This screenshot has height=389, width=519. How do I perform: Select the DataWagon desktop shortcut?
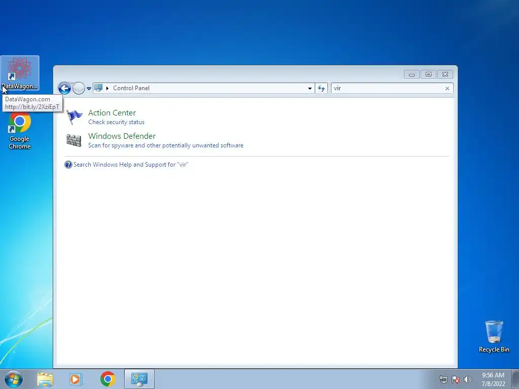[20, 73]
